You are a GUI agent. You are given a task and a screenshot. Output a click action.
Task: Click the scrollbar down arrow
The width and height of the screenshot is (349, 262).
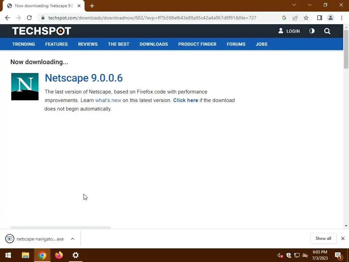(x=346, y=226)
